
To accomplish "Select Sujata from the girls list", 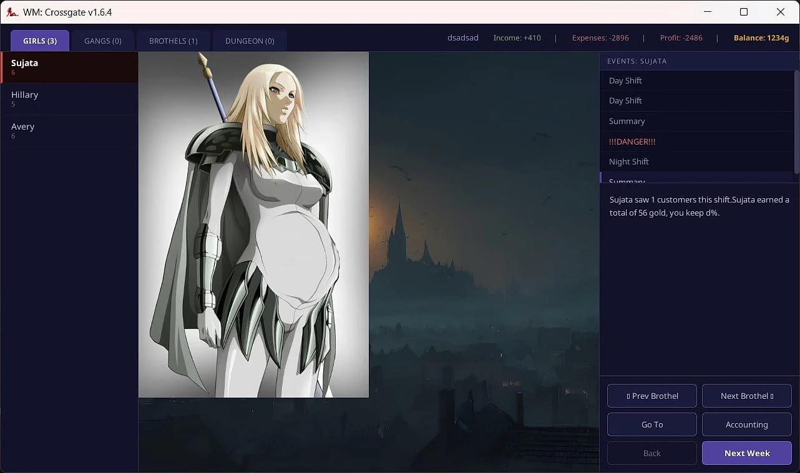I will (x=69, y=66).
